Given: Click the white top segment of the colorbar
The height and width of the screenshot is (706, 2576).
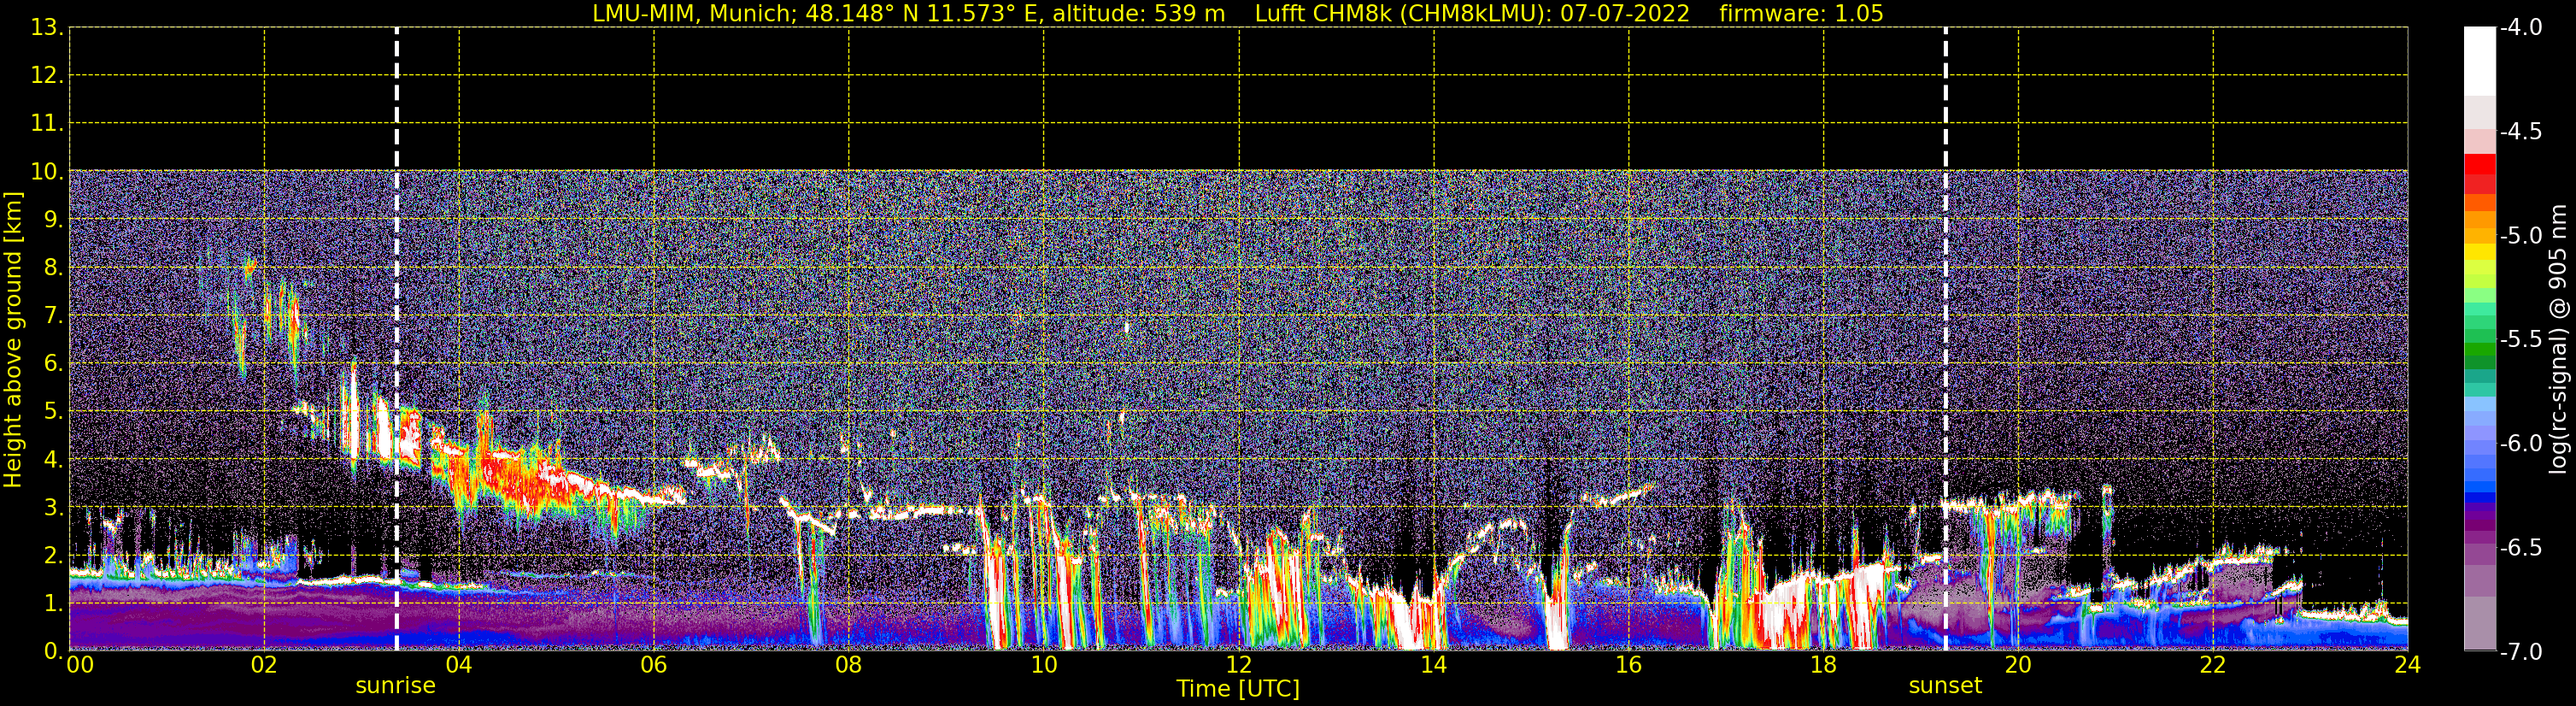Looking at the screenshot, I should click(2479, 62).
